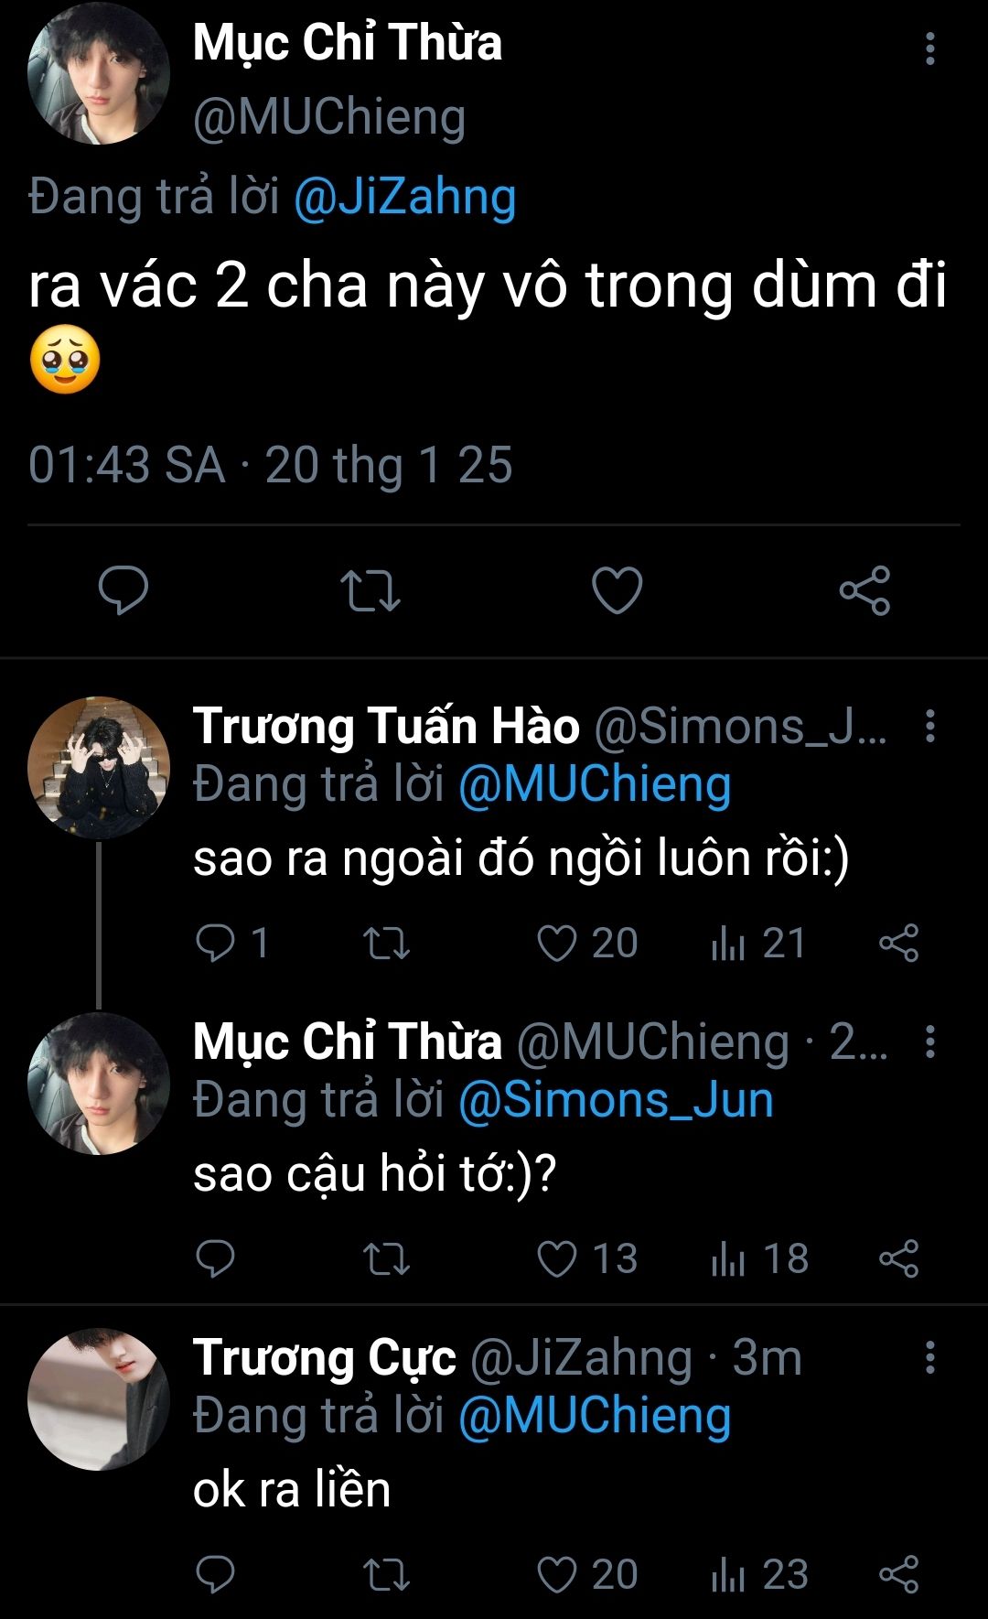Open more options on 'sao cậu hỏi tớ' reply

tap(929, 1042)
